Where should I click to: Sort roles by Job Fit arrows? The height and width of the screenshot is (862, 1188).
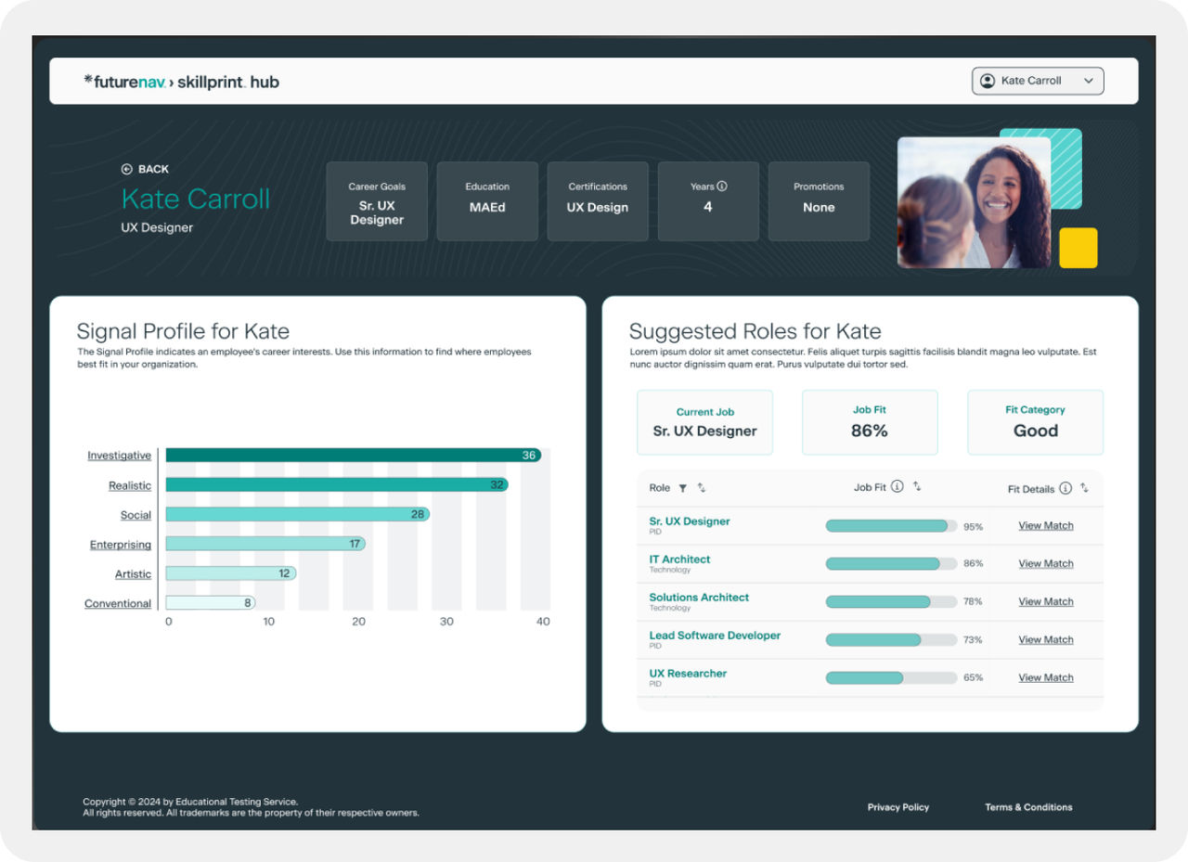(917, 487)
